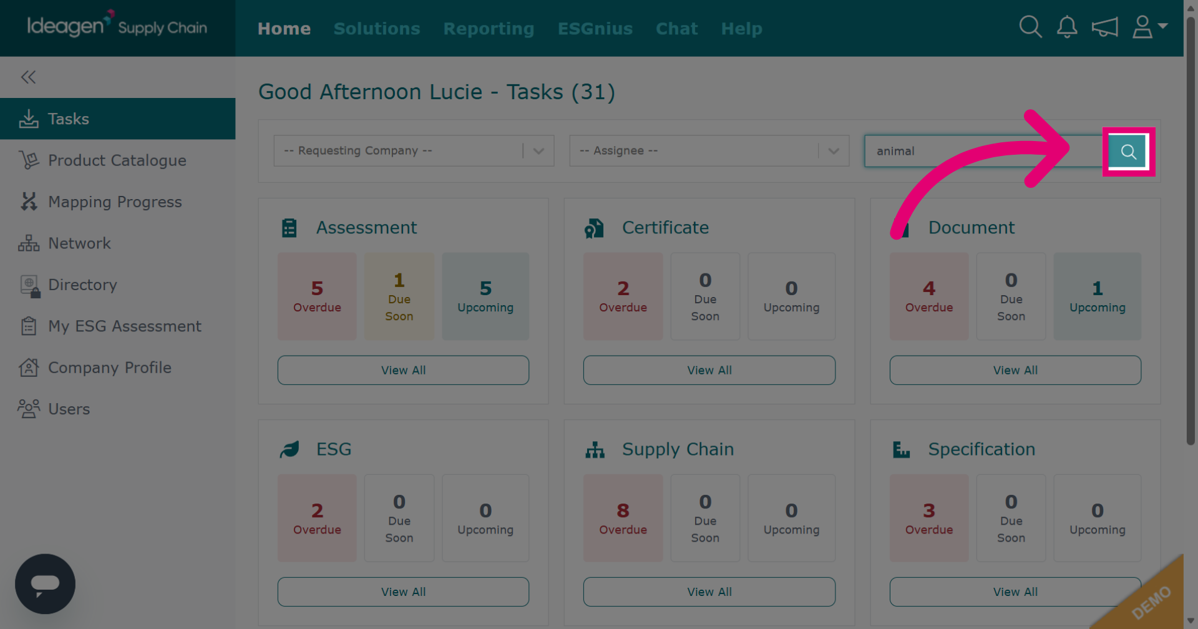The width and height of the screenshot is (1198, 629).
Task: Click the Specification card icon
Action: point(901,449)
